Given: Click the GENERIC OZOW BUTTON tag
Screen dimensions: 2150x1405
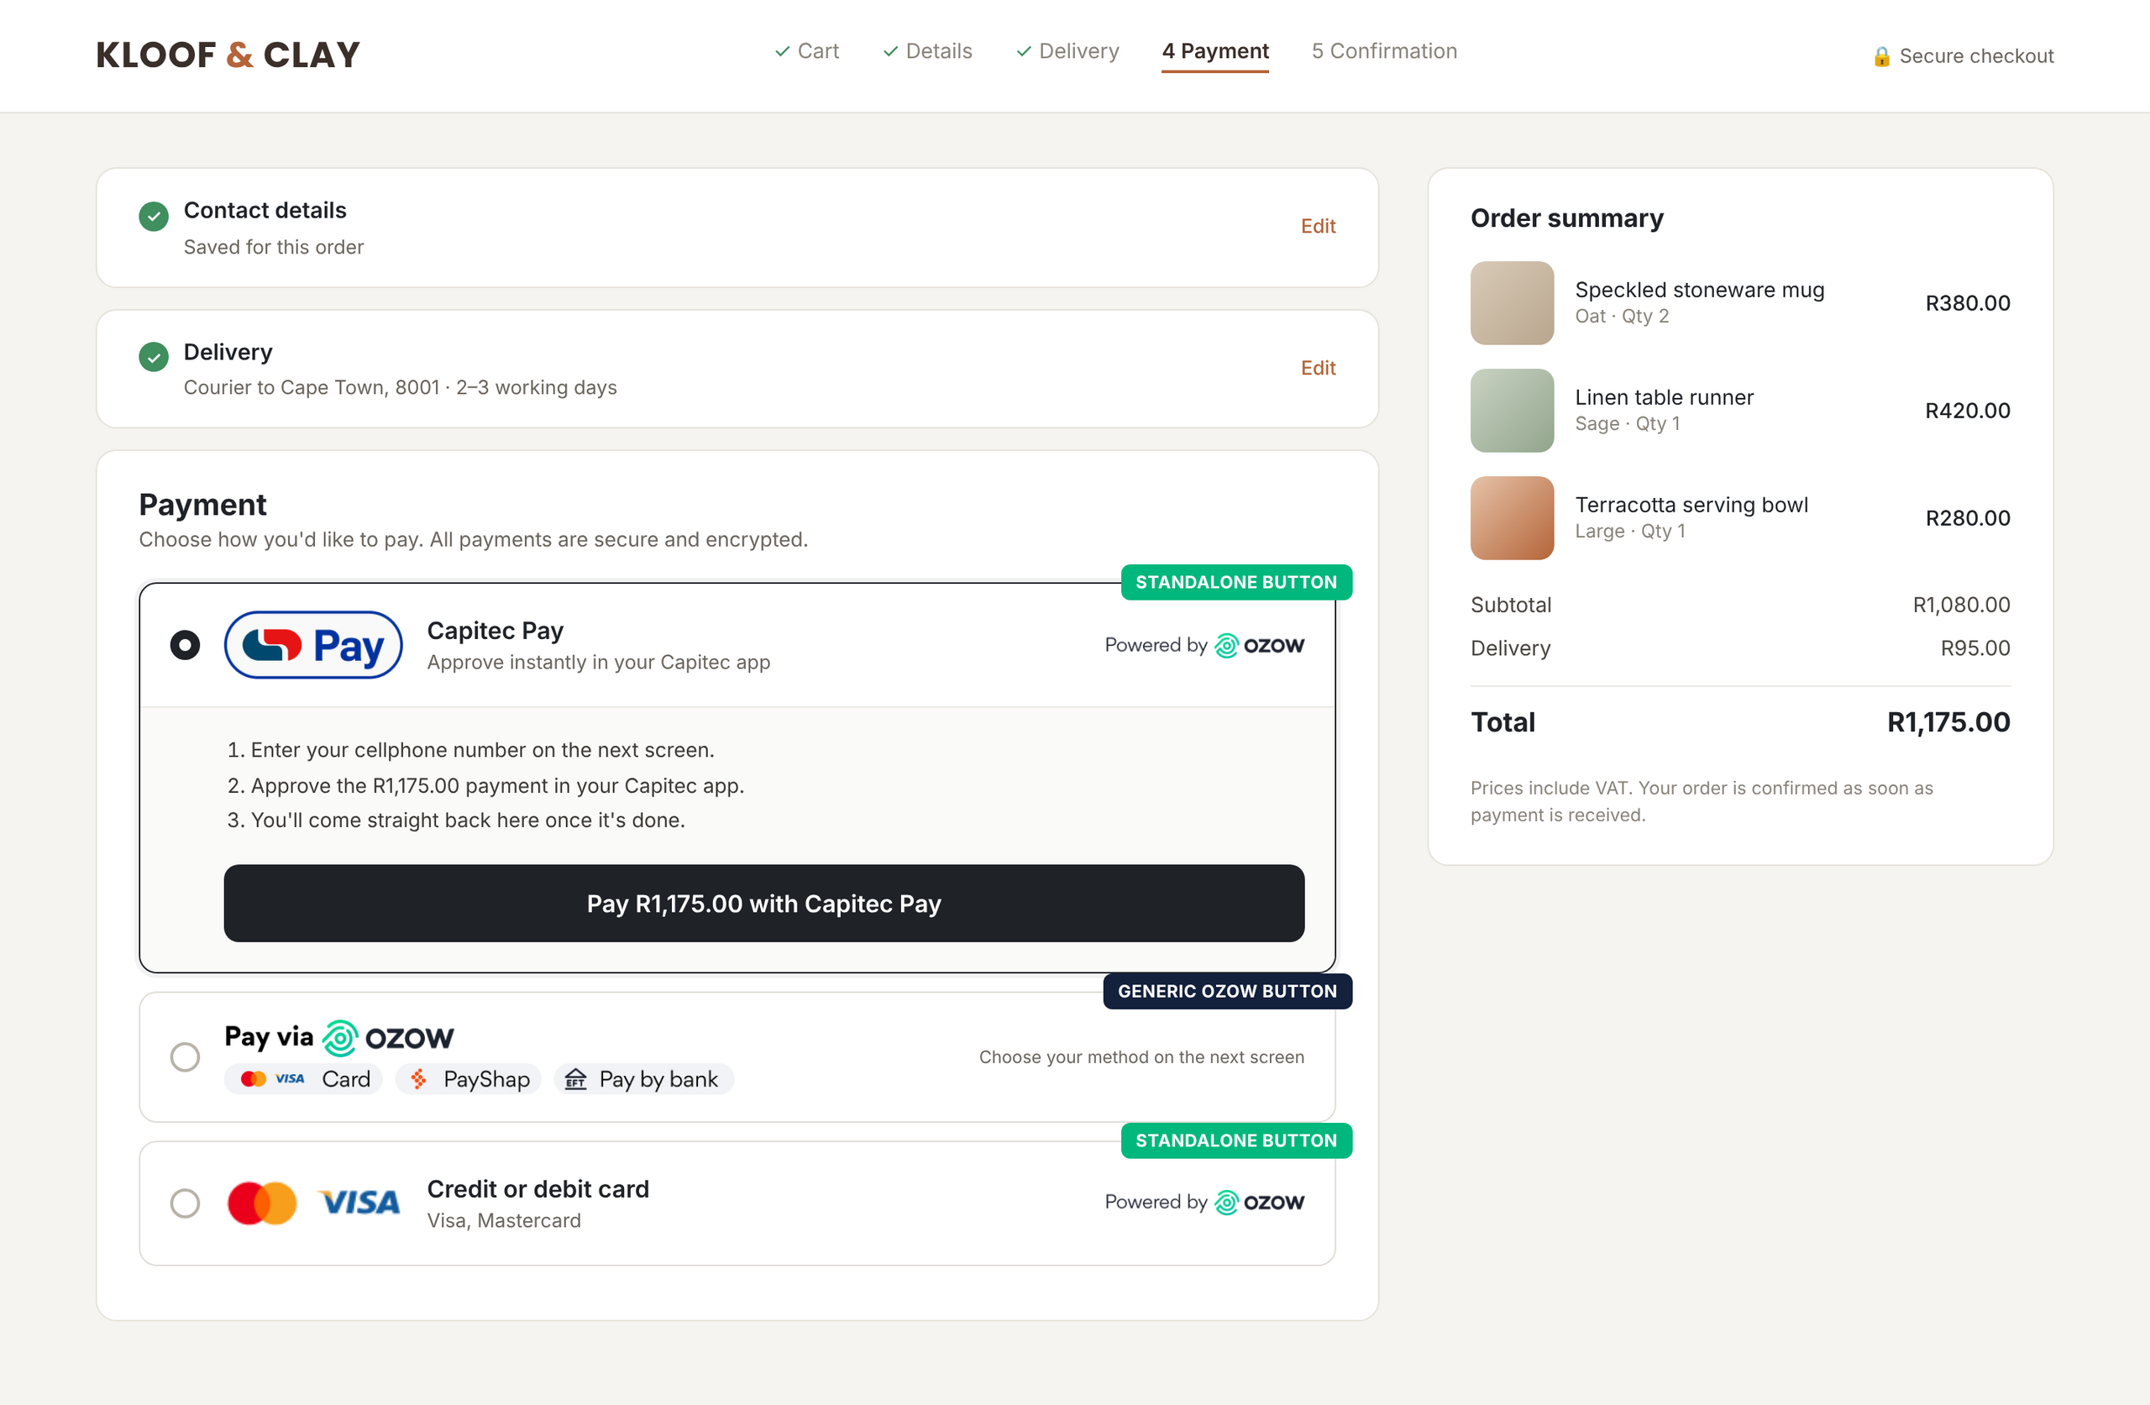Looking at the screenshot, I should pos(1228,991).
